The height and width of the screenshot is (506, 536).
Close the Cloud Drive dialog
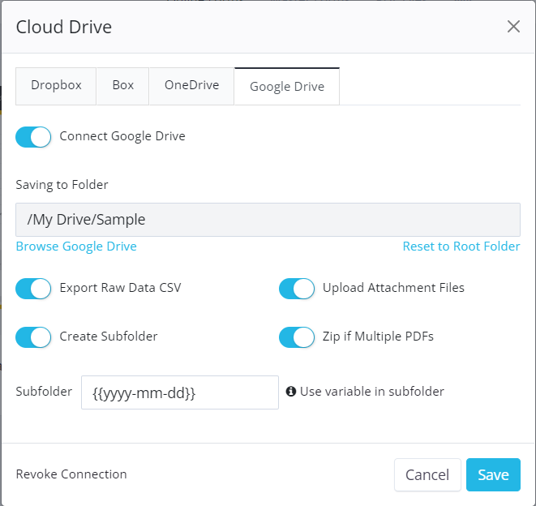pos(513,27)
